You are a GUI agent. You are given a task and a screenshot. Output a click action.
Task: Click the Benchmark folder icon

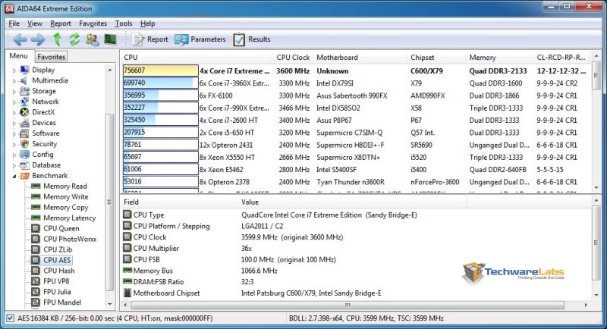click(x=24, y=176)
